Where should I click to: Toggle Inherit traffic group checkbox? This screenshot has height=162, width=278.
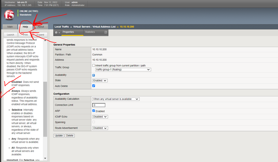(x=94, y=65)
